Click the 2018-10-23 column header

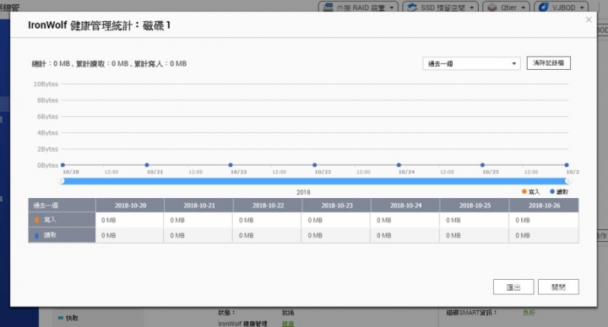click(x=337, y=206)
